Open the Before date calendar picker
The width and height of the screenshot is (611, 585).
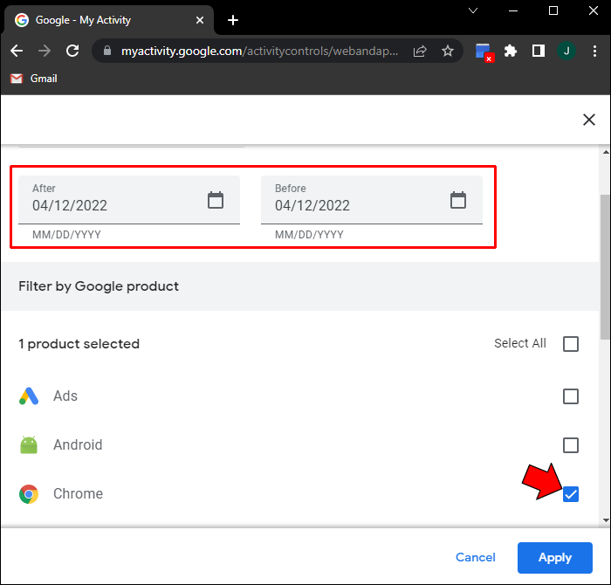[x=458, y=200]
